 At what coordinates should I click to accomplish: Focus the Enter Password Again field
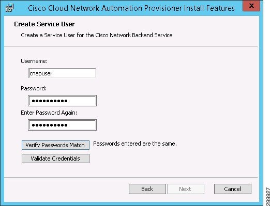coord(62,125)
